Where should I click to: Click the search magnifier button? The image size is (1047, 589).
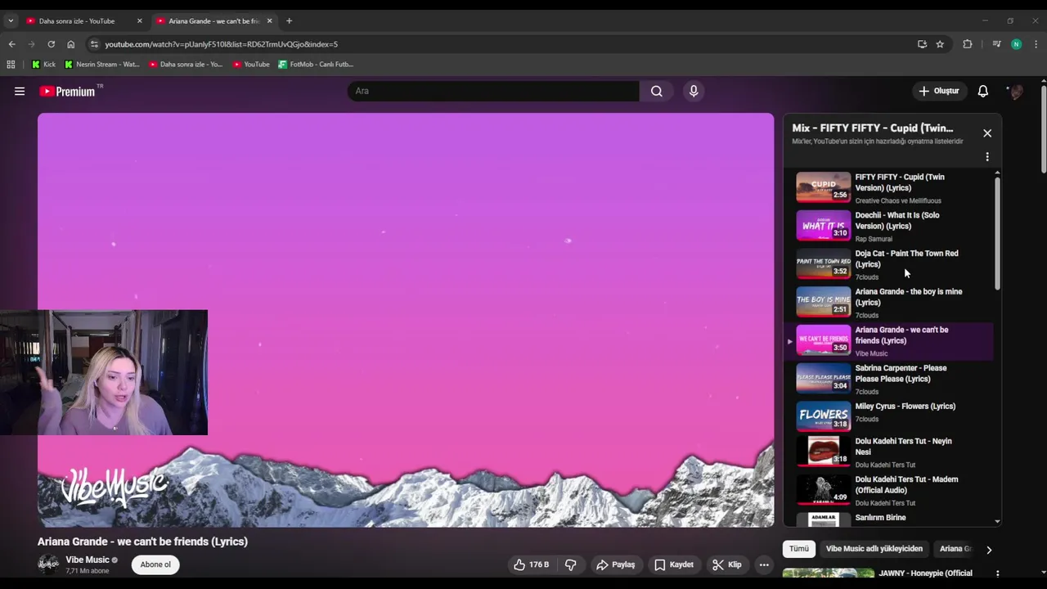(x=656, y=91)
